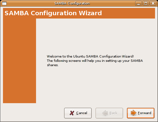
Task: Click the orange sidebar panel on the left
Action: click(20, 61)
